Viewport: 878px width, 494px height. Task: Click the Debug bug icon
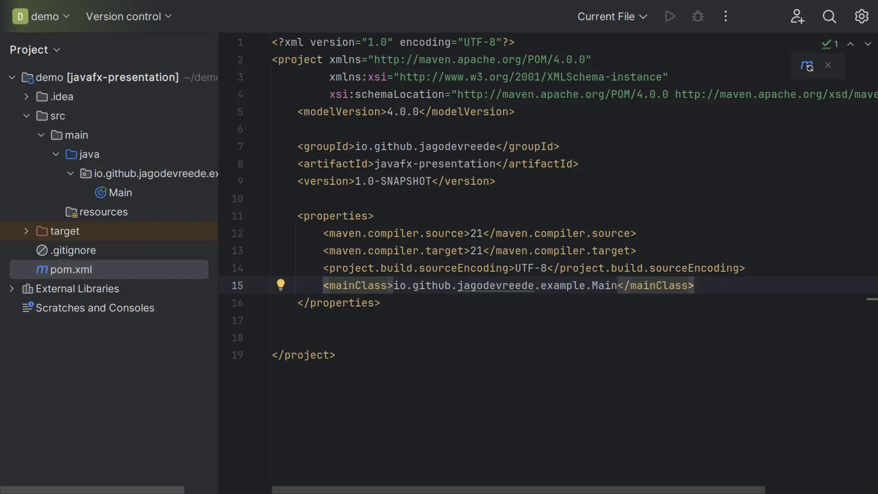[x=698, y=16]
